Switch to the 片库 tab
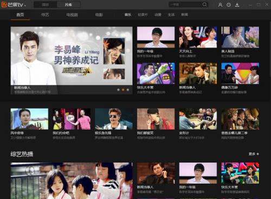The image size is (271, 199). (x=68, y=5)
